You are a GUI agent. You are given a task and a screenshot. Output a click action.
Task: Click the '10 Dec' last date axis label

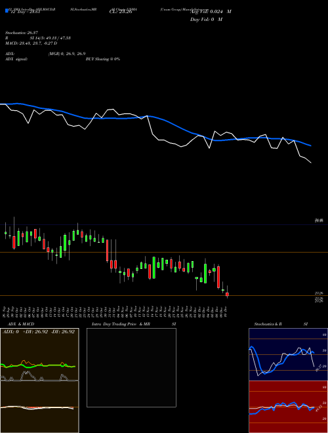point(226,311)
